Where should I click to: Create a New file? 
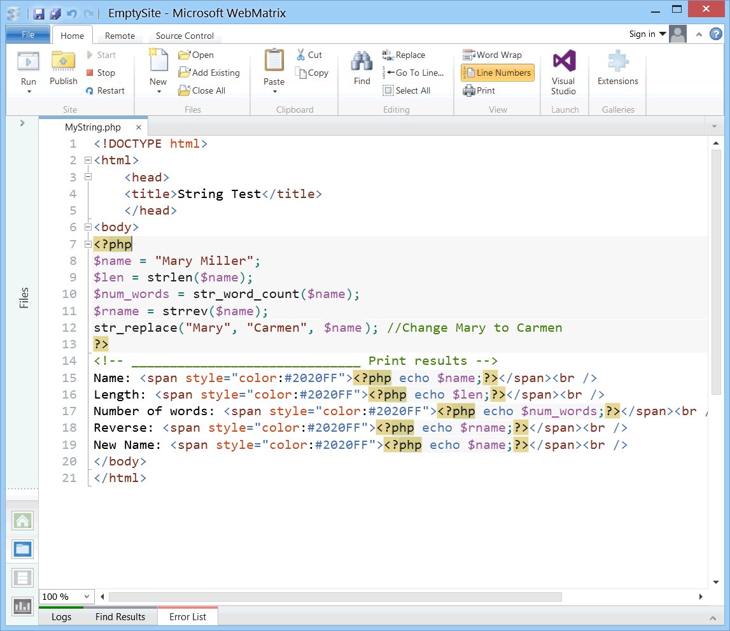pyautogui.click(x=158, y=66)
